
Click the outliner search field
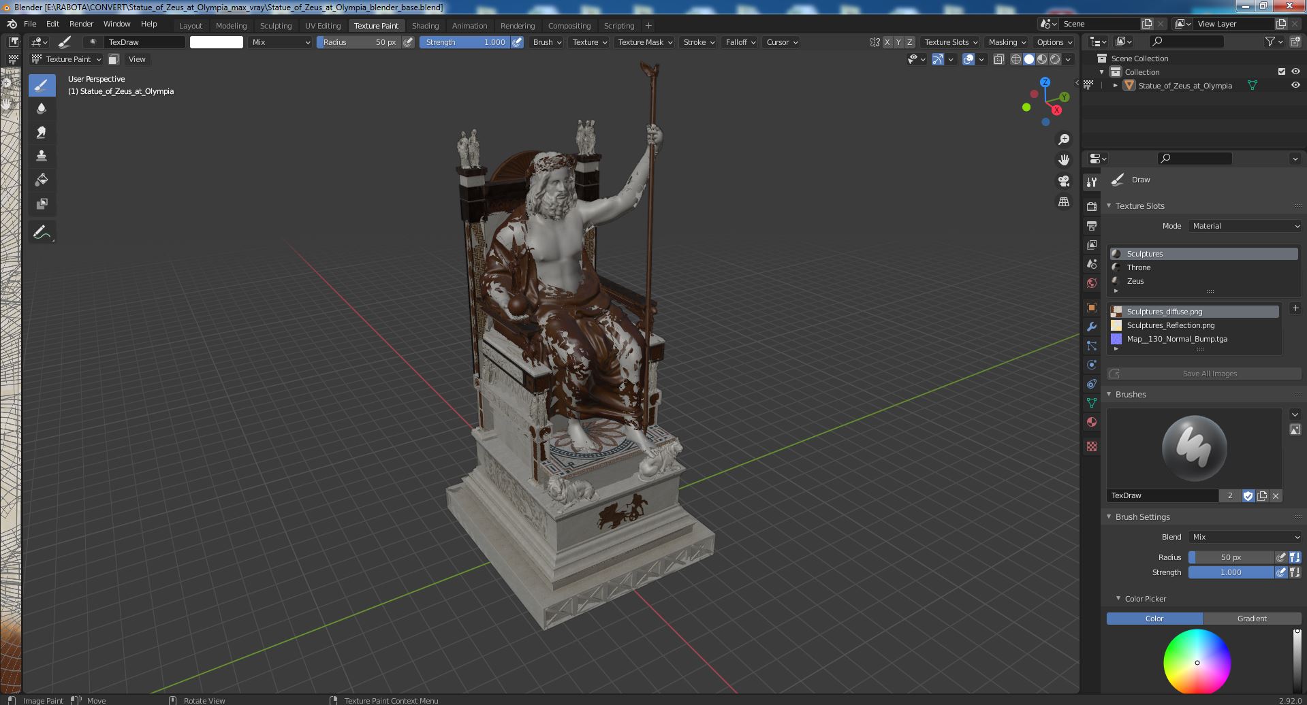(1186, 42)
